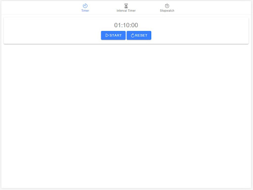Open the Stopwatch icon tab

point(167,6)
